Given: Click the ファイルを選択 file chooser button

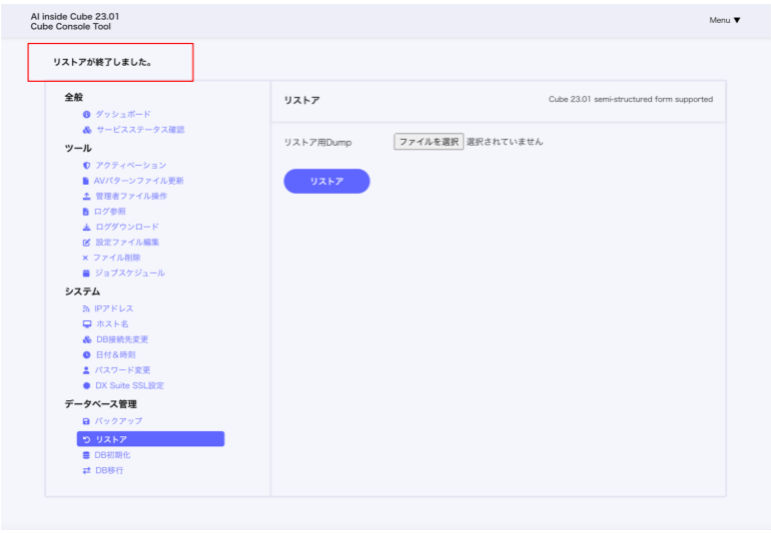Looking at the screenshot, I should pyautogui.click(x=428, y=142).
